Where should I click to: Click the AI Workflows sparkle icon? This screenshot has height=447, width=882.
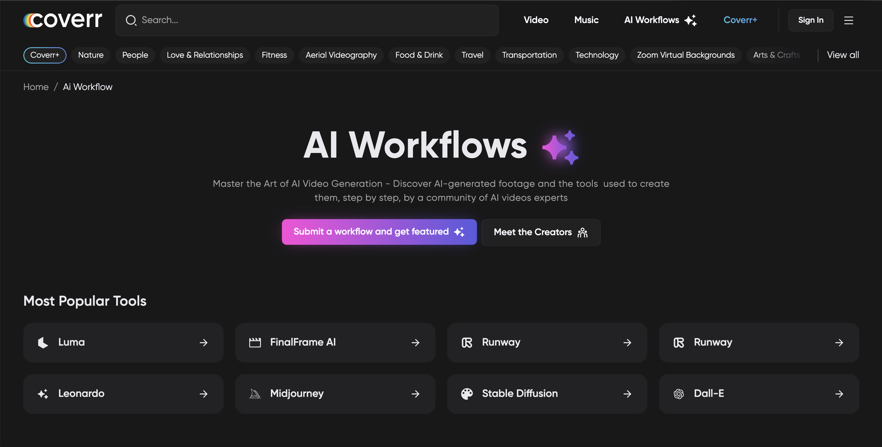click(691, 20)
